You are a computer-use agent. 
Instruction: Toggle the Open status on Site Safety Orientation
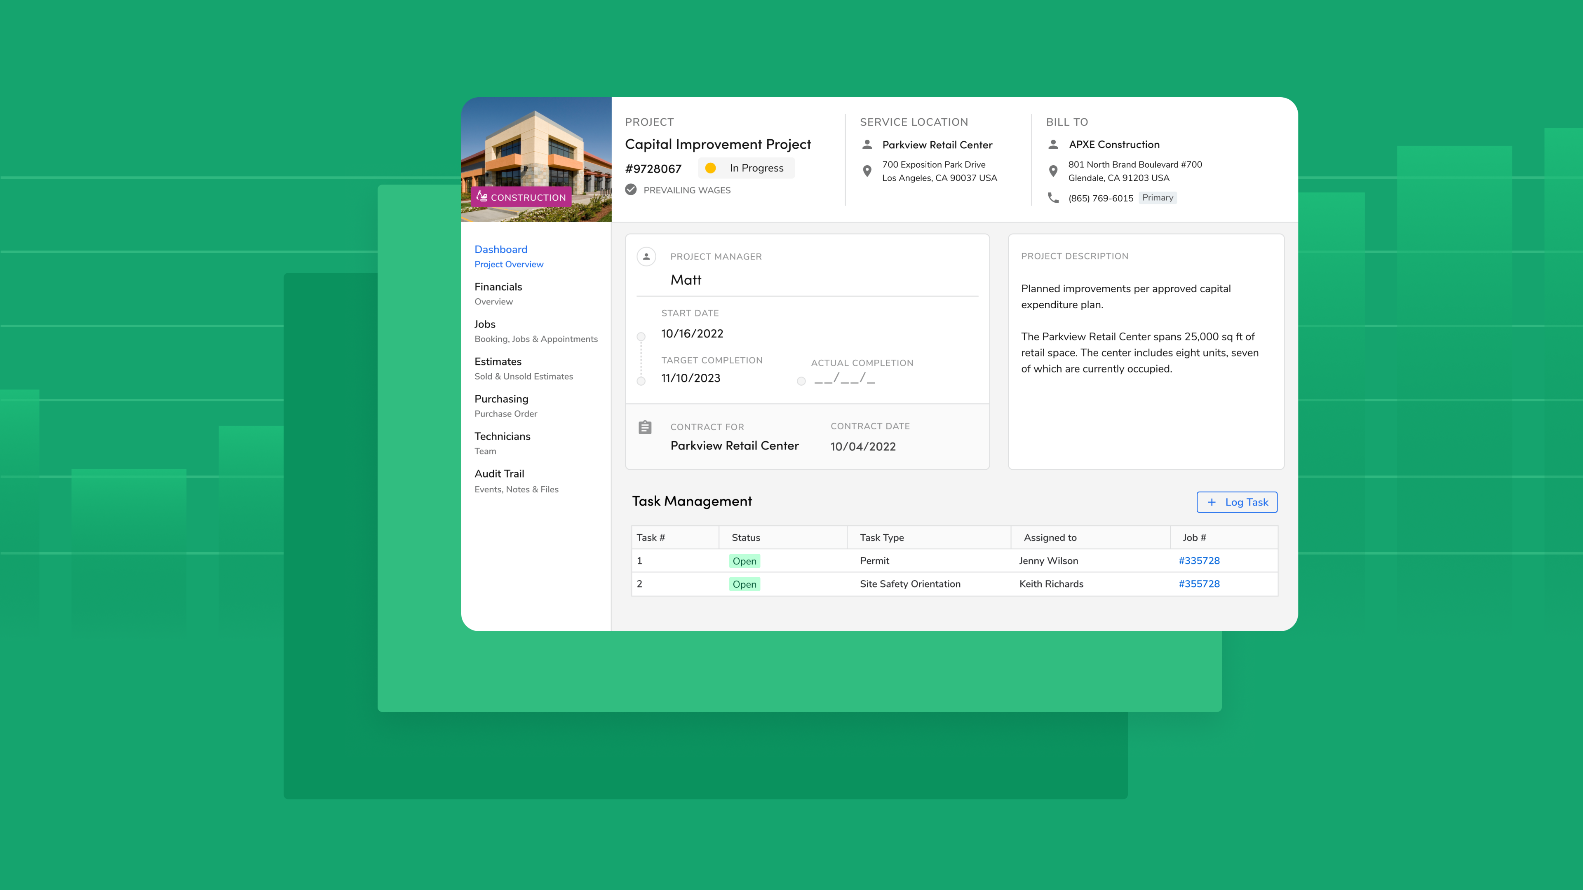click(744, 584)
